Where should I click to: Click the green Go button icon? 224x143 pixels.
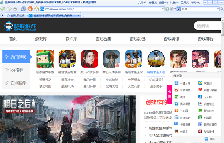click(167, 9)
